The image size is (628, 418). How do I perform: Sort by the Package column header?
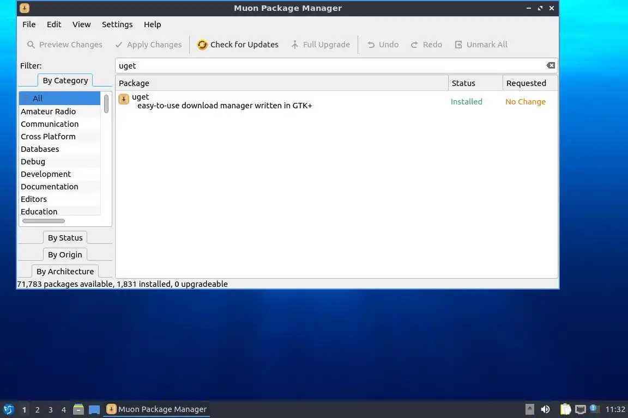point(282,83)
